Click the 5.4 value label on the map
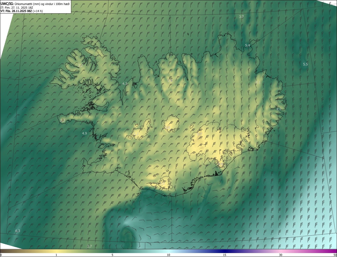337x257 pixels. [247, 45]
